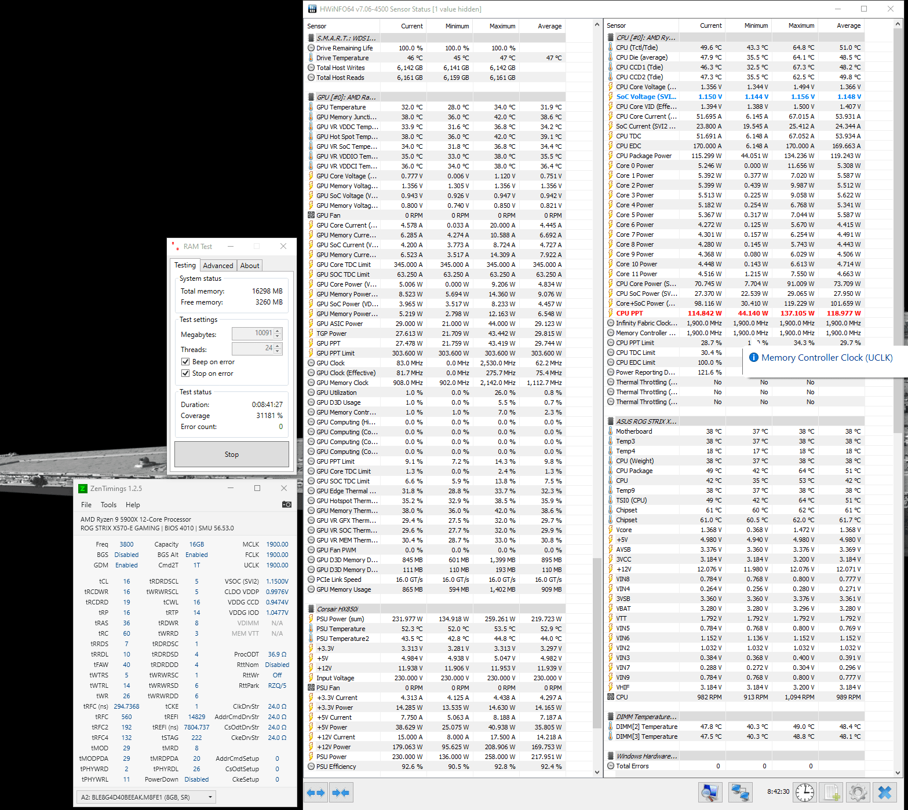Click the CPU [#0] AMD Ryzen group icon

tap(611, 38)
